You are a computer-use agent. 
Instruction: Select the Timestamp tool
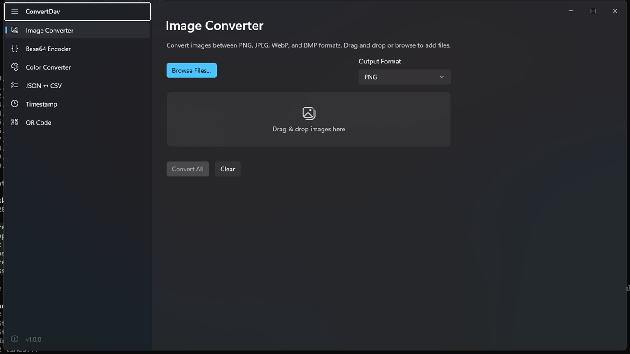tap(77, 104)
